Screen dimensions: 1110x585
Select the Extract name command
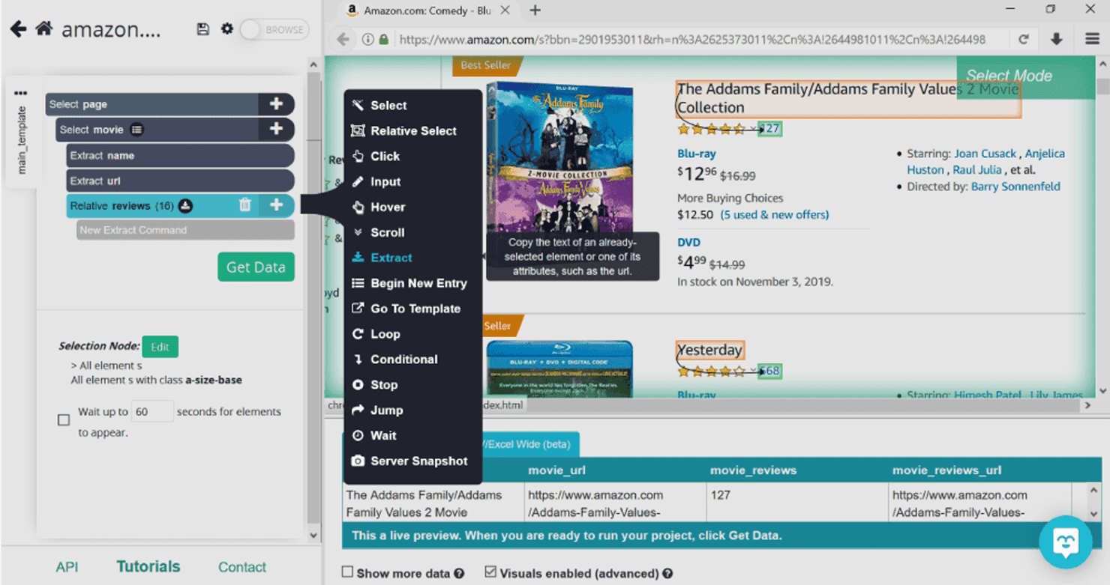180,155
